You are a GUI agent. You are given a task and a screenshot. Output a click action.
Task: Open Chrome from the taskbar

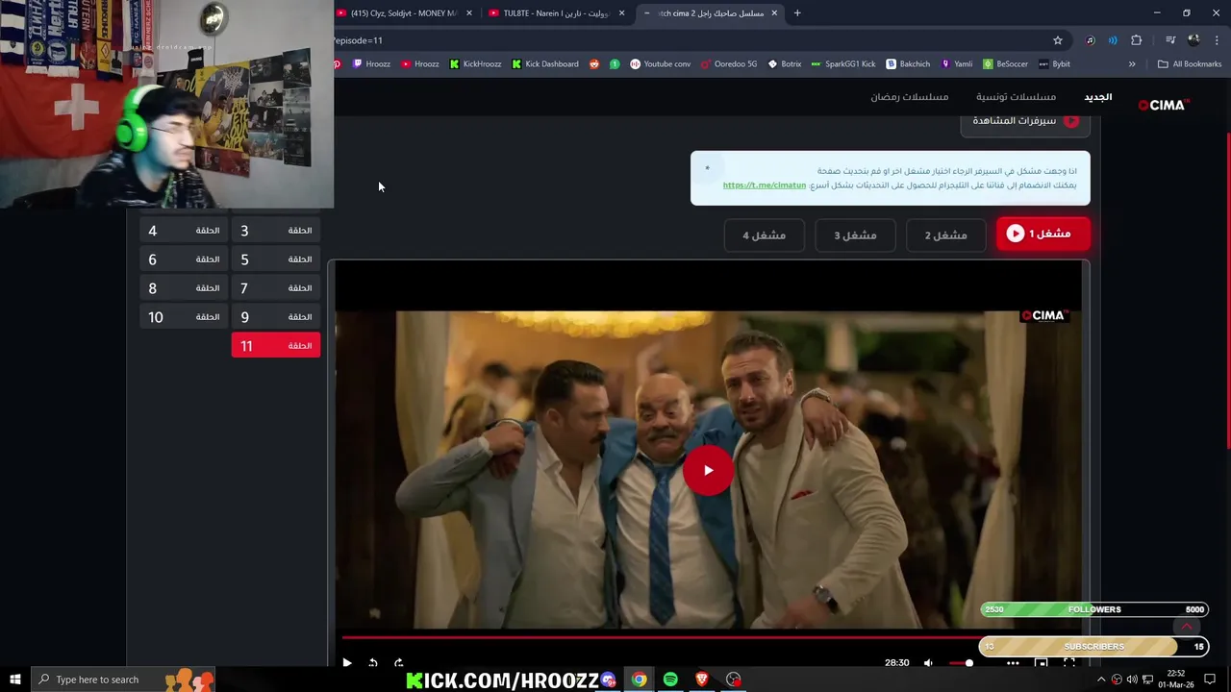tap(639, 680)
